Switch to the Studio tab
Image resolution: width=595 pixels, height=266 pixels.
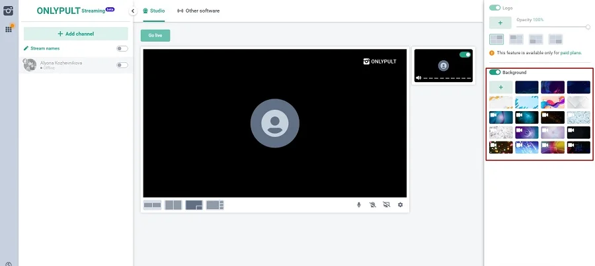(154, 11)
